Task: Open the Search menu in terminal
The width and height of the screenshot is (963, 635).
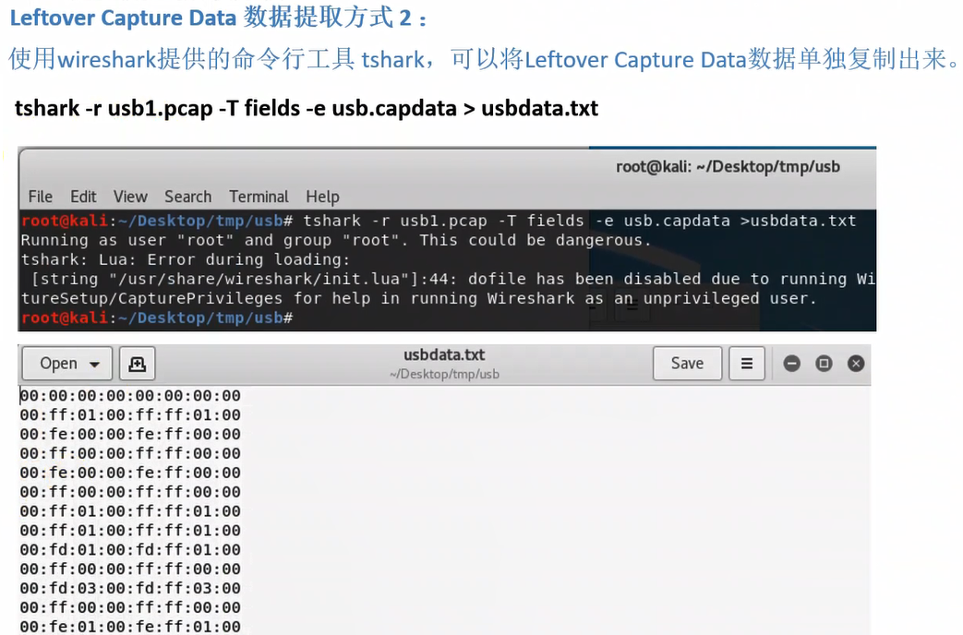Action: click(188, 197)
